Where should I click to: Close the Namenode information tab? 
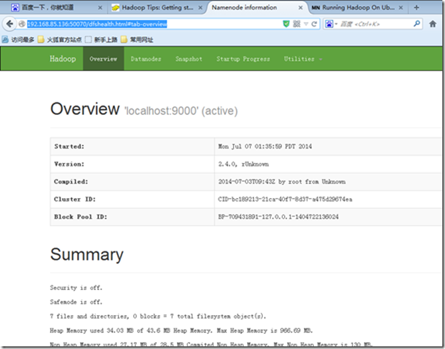301,8
